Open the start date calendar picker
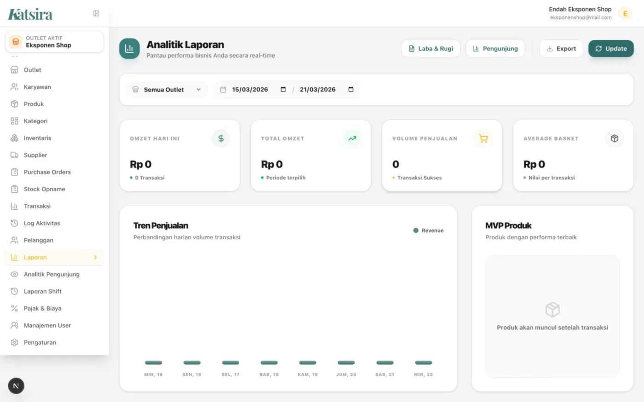This screenshot has height=402, width=644. (283, 90)
